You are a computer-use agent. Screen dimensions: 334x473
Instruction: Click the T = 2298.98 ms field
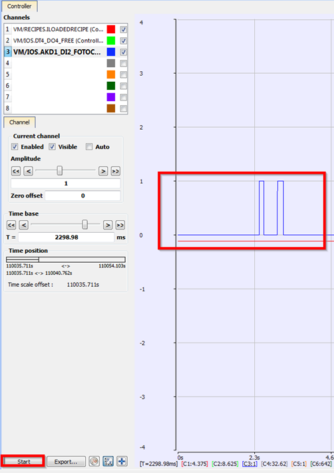[67, 237]
